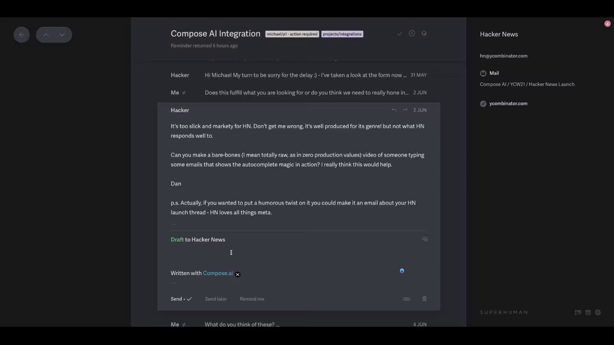Screen dimensions: 614x345
Task: Expand collapsed Hacker message from 31 MAY
Action: click(298, 75)
